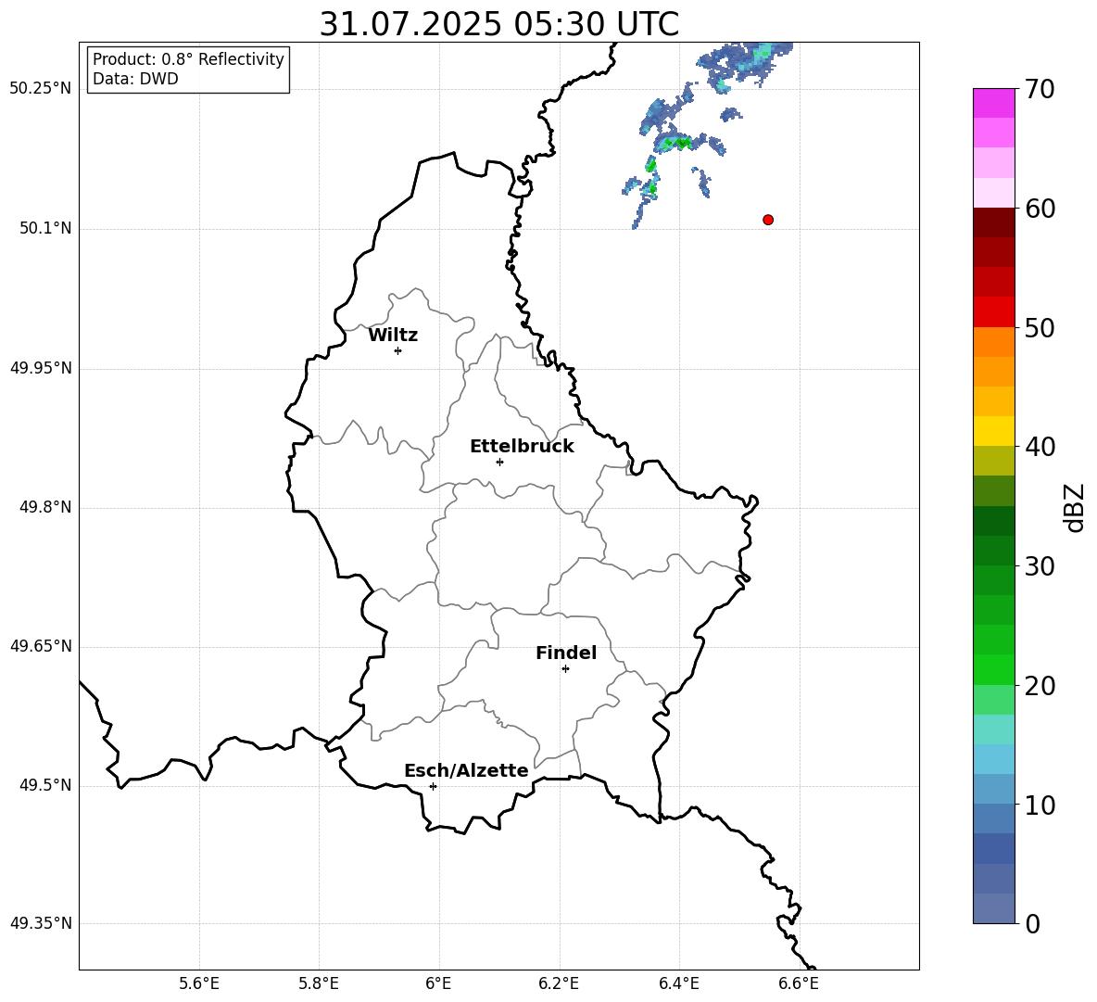Viewport: 1097px width, 1002px height.
Task: Click the radar echo at top map edge
Action: pyautogui.click(x=746, y=61)
